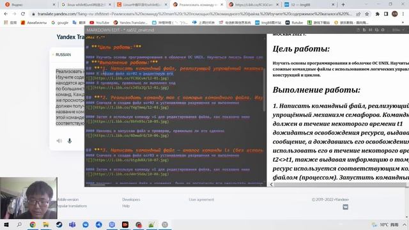Image resolution: width=409 pixels, height=230 pixels.
Task: Click Цель работы heading in preview pane
Action: [x=301, y=49]
